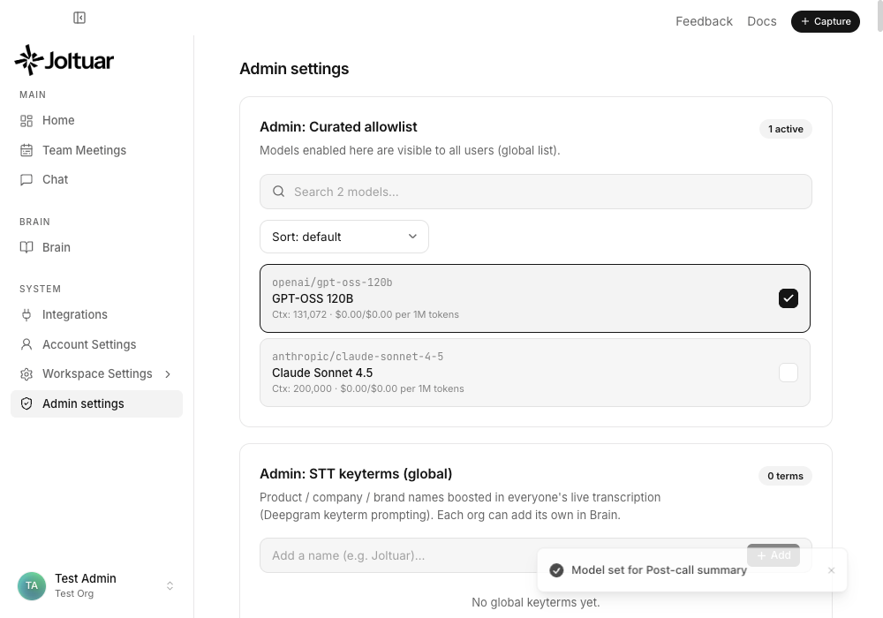
Task: Click the Joltuar logo
Action: click(64, 60)
